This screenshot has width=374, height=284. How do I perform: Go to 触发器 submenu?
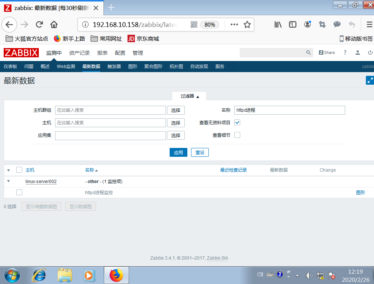coord(114,67)
